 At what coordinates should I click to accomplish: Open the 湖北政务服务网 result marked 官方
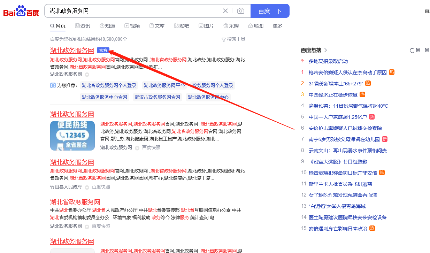(x=72, y=51)
